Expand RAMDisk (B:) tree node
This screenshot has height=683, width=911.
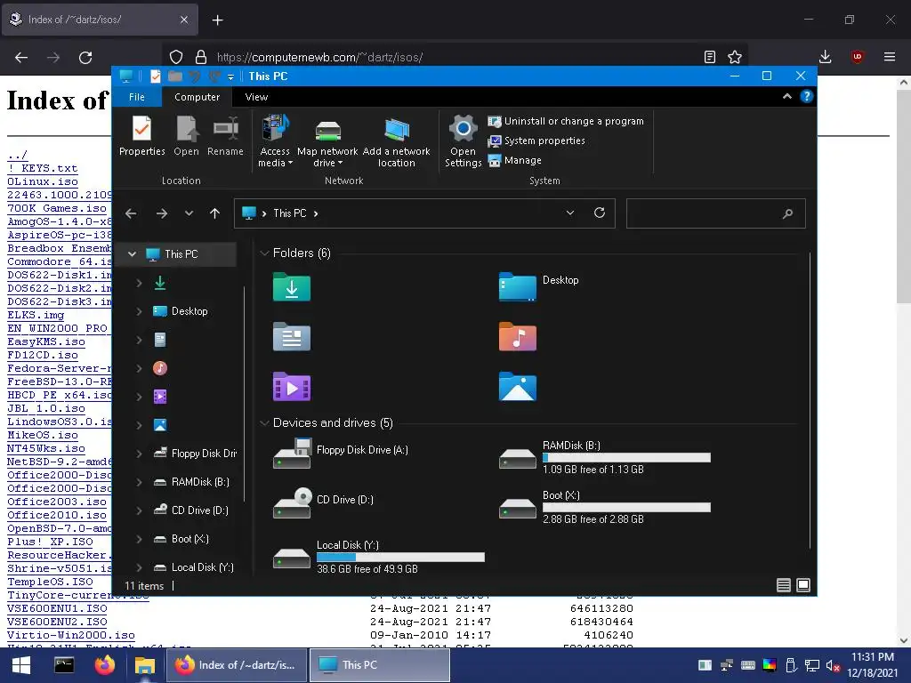pyautogui.click(x=139, y=482)
